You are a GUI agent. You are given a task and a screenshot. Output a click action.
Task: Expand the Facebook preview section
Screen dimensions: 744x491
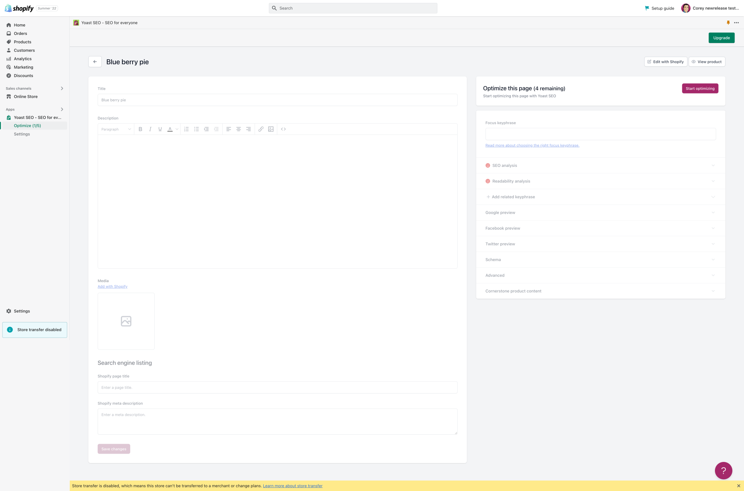point(601,228)
